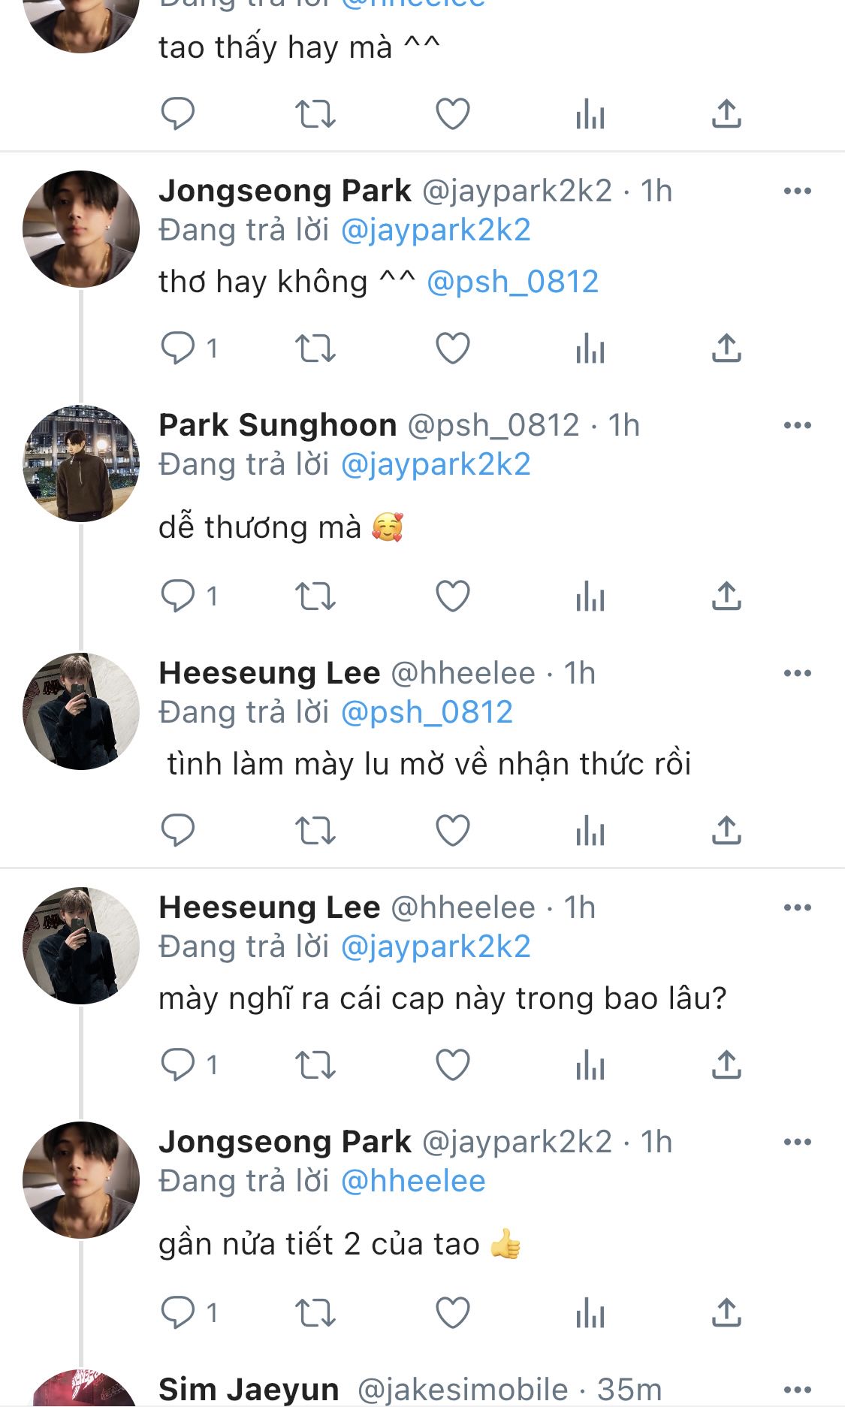Open Sim Jaeyun's profile name
This screenshot has height=1407, width=845.
(x=249, y=1390)
